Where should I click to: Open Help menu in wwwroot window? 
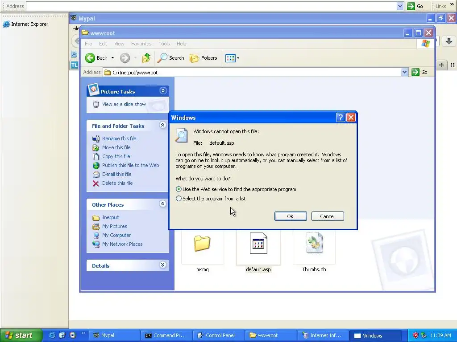[x=181, y=44]
